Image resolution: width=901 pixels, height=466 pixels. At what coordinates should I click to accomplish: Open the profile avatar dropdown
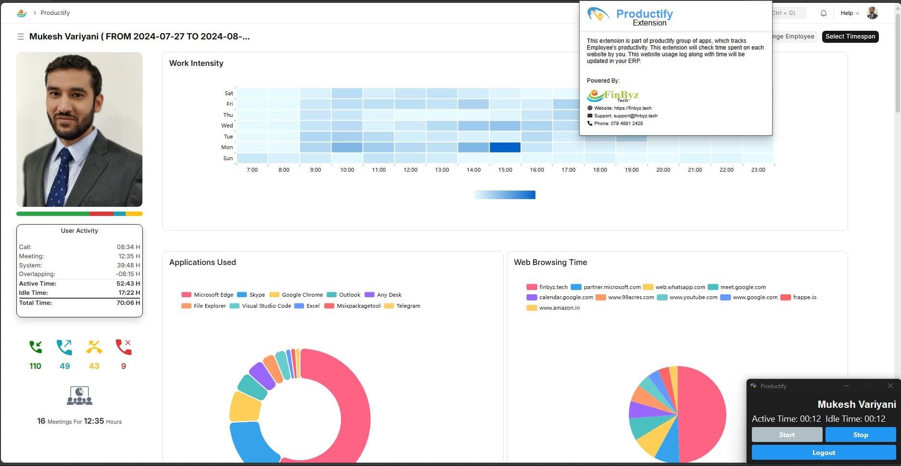(x=872, y=13)
